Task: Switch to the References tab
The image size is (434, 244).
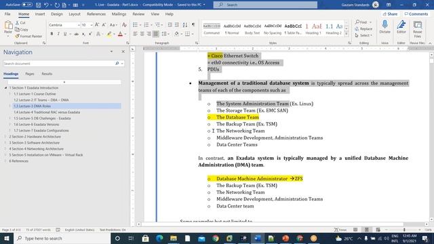Action: 96,14
